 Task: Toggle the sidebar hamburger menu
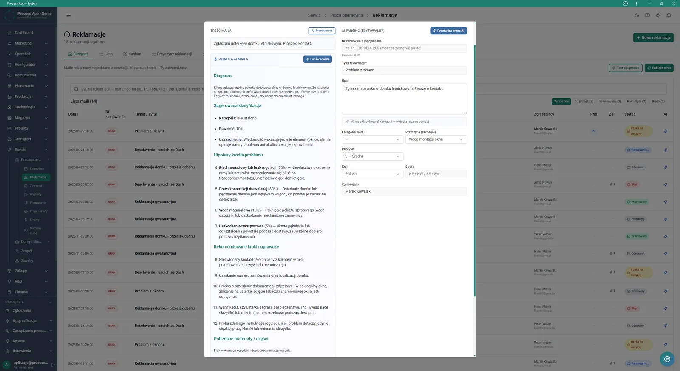(68, 15)
